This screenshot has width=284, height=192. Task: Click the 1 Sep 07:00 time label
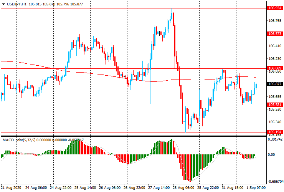(x=256, y=187)
